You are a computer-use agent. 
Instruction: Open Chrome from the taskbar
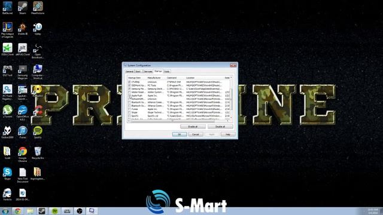[x=17, y=211]
